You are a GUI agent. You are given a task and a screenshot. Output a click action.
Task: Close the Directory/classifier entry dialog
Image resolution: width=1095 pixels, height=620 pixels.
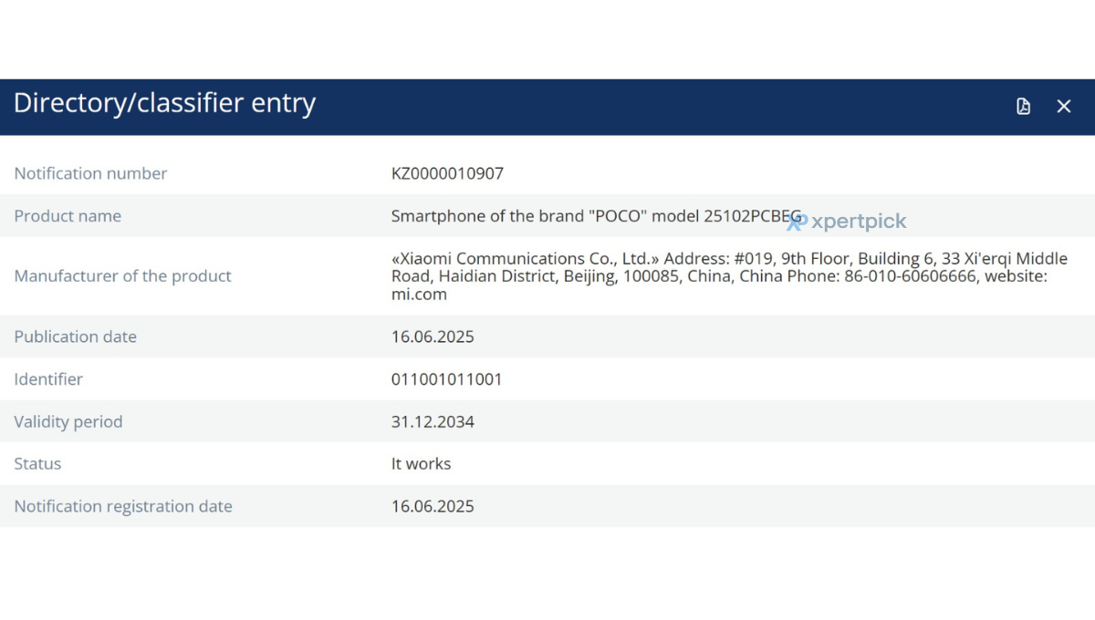click(x=1064, y=107)
